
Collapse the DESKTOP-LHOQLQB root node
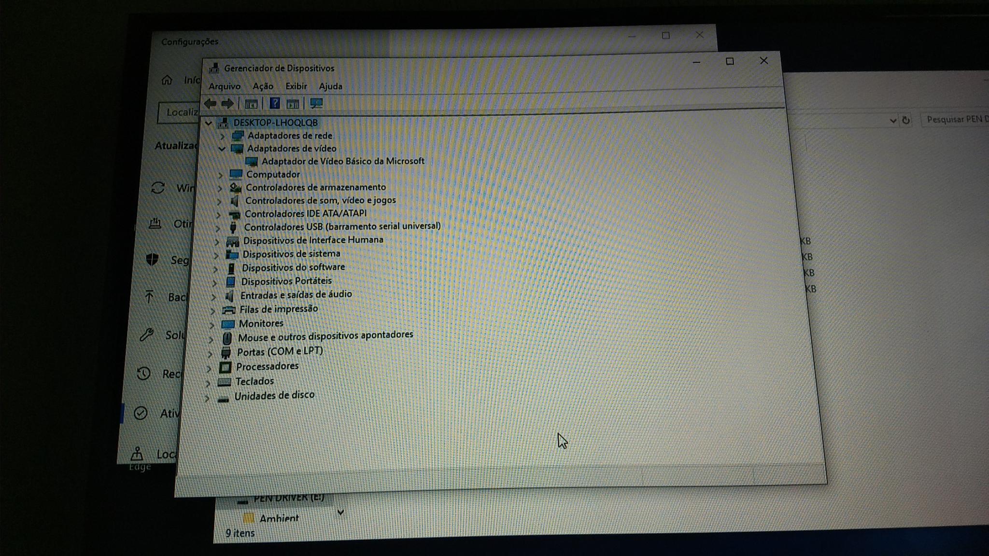209,124
